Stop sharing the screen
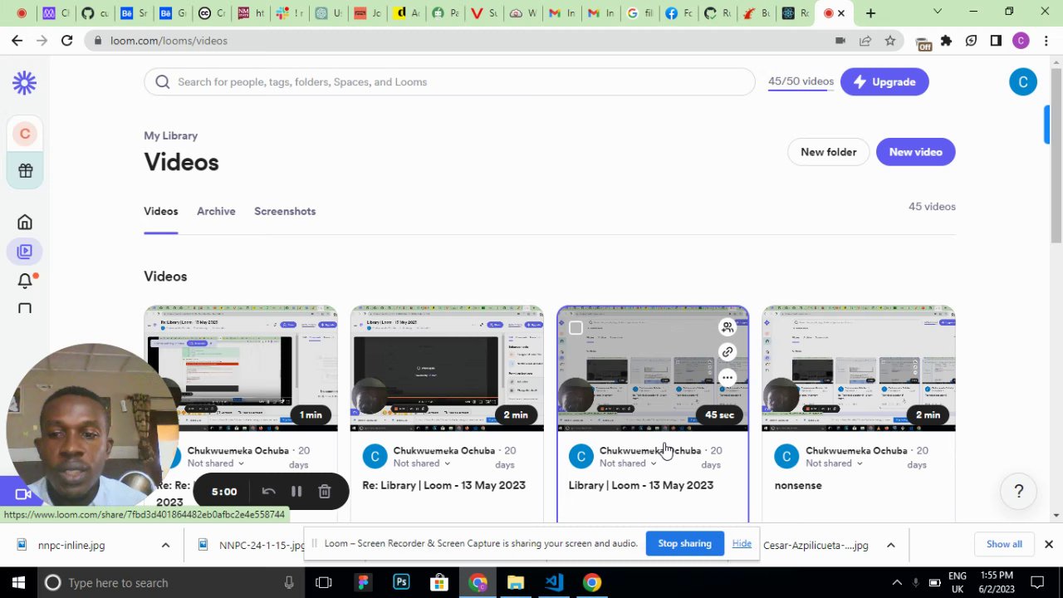The image size is (1063, 598). (684, 543)
